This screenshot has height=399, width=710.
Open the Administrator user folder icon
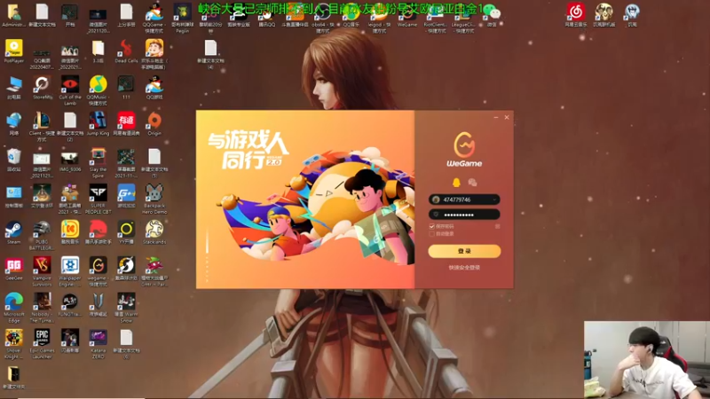[x=13, y=15]
